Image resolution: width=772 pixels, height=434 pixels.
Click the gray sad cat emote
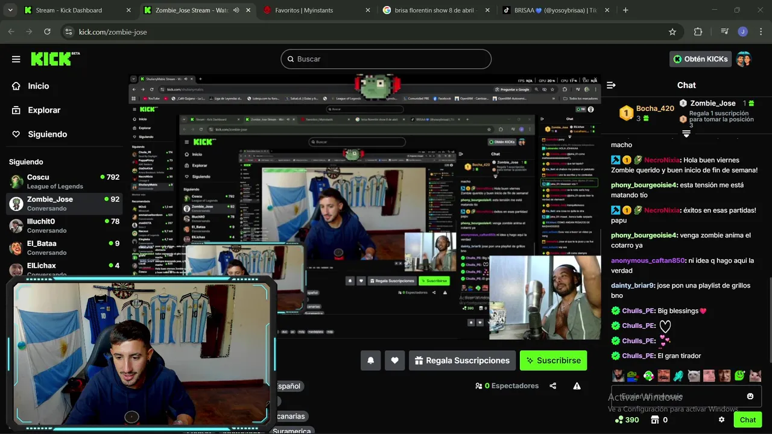click(x=694, y=376)
